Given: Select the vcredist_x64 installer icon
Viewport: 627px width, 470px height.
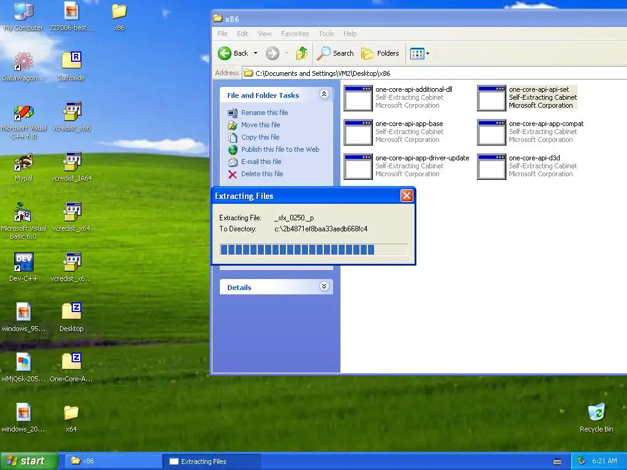Looking at the screenshot, I should pyautogui.click(x=71, y=217).
